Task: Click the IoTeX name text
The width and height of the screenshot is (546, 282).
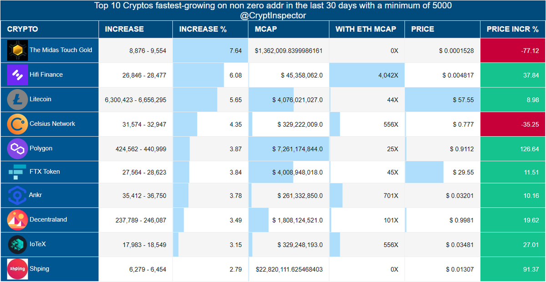Action: pos(38,244)
